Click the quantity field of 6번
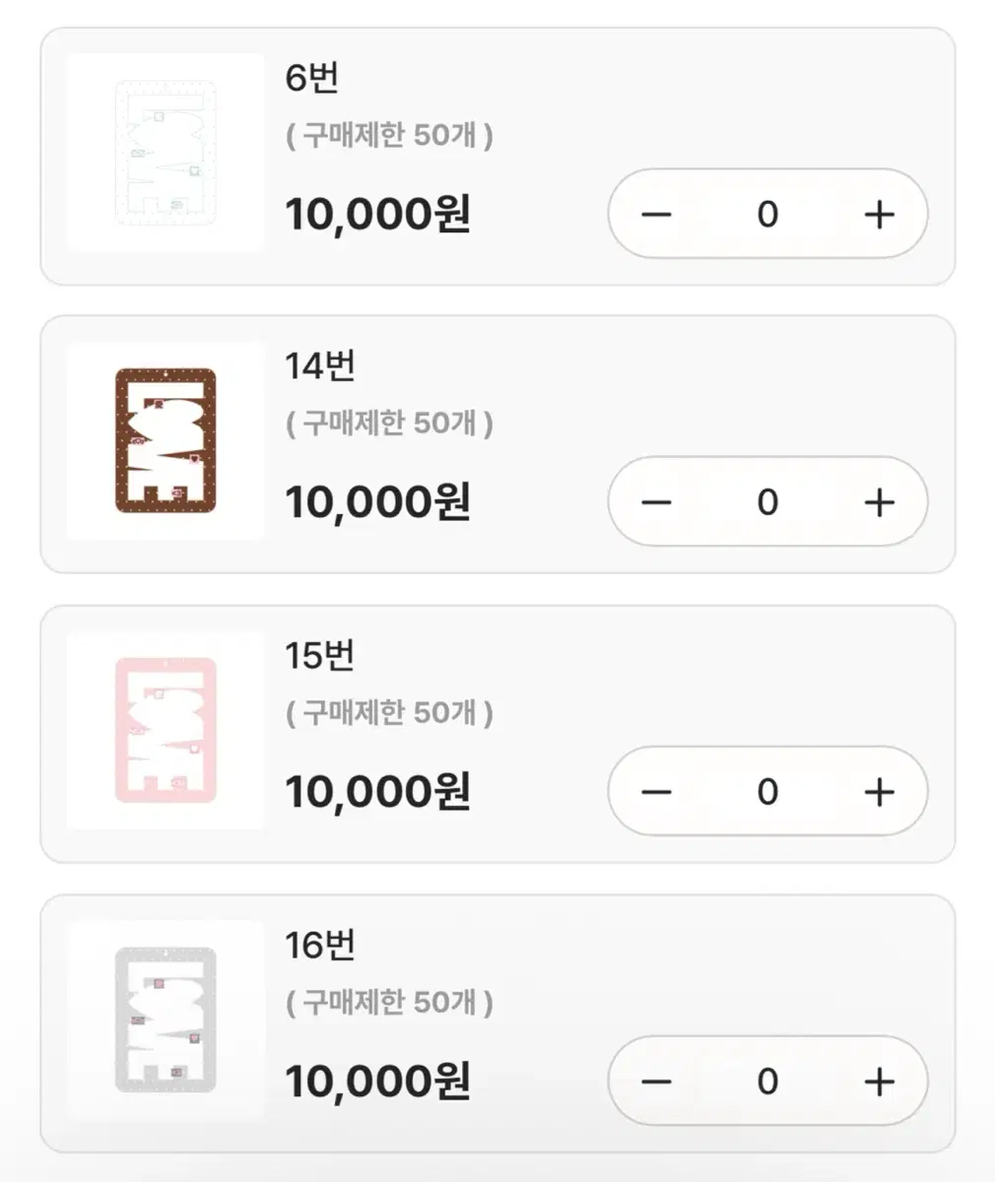Viewport: 995px width, 1182px height. [x=767, y=214]
